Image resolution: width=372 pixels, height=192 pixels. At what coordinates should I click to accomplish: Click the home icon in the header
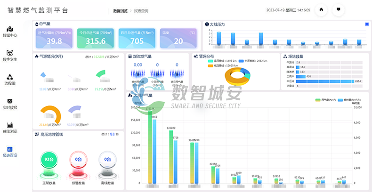321,9
